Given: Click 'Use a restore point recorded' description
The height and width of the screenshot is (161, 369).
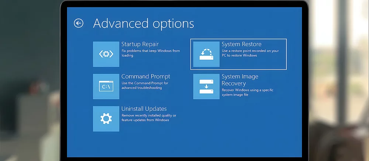Looking at the screenshot, I should [x=250, y=53].
